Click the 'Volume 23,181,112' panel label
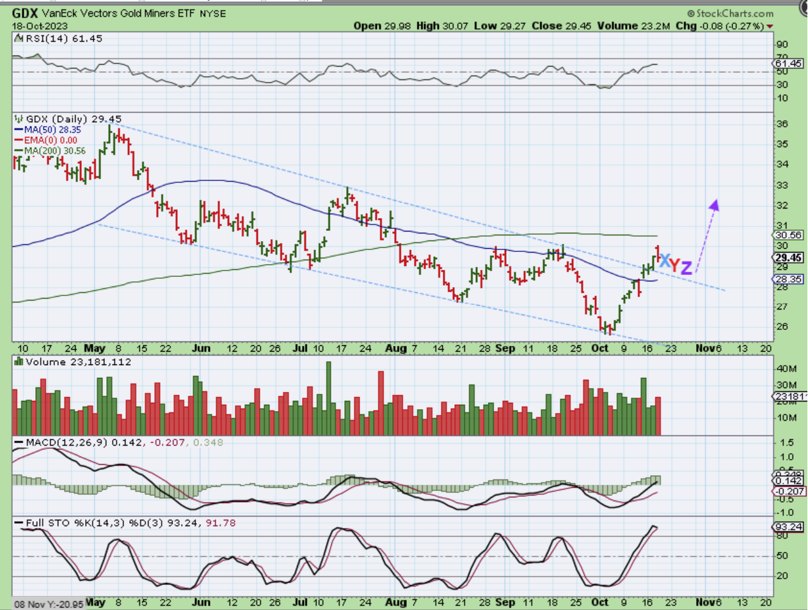The width and height of the screenshot is (808, 610). 78,362
